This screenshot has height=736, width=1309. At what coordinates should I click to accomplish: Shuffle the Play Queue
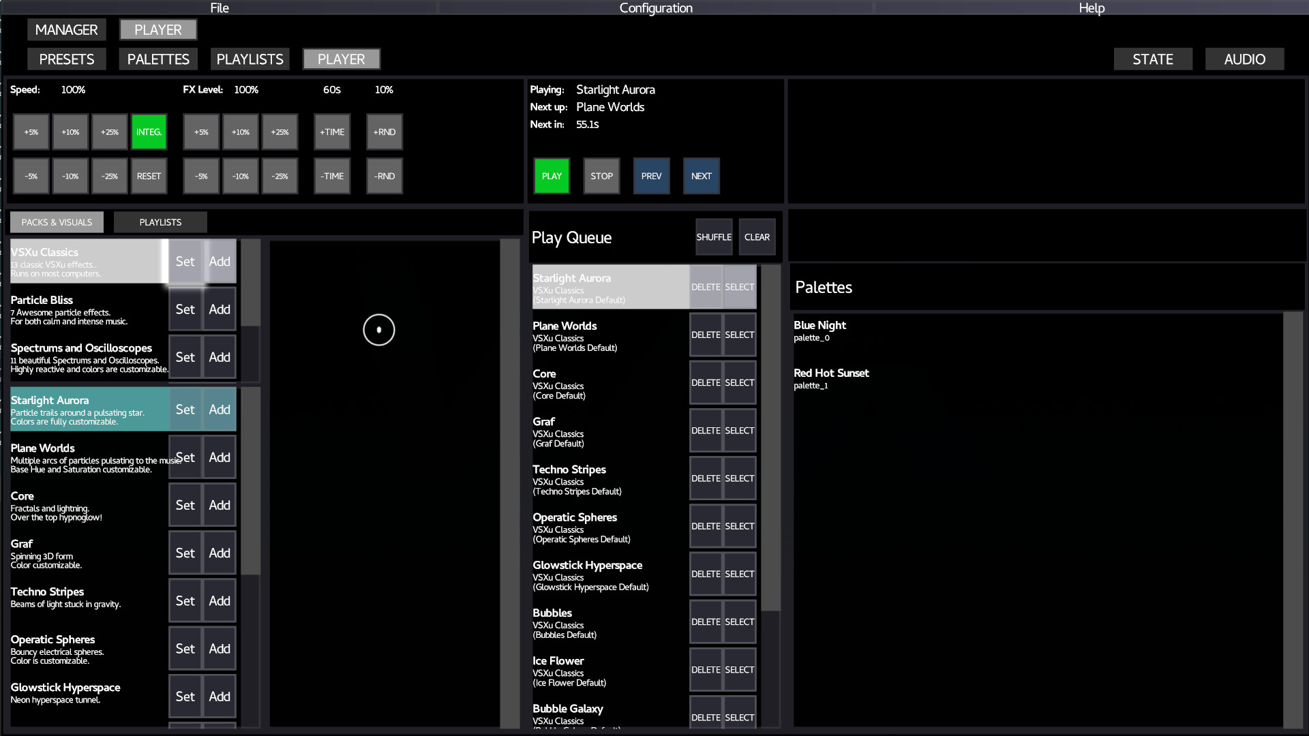(714, 236)
